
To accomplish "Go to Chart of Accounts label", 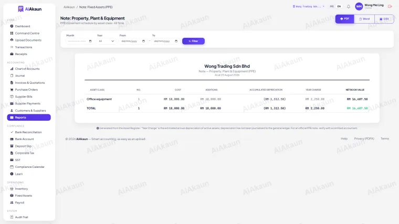I will point(27,69).
